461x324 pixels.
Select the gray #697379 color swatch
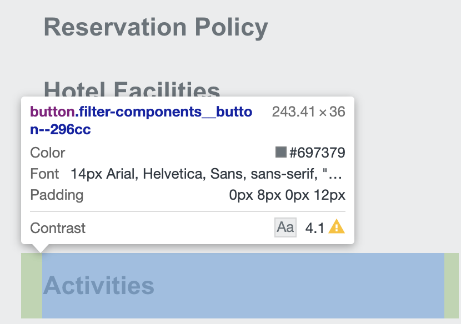click(281, 152)
